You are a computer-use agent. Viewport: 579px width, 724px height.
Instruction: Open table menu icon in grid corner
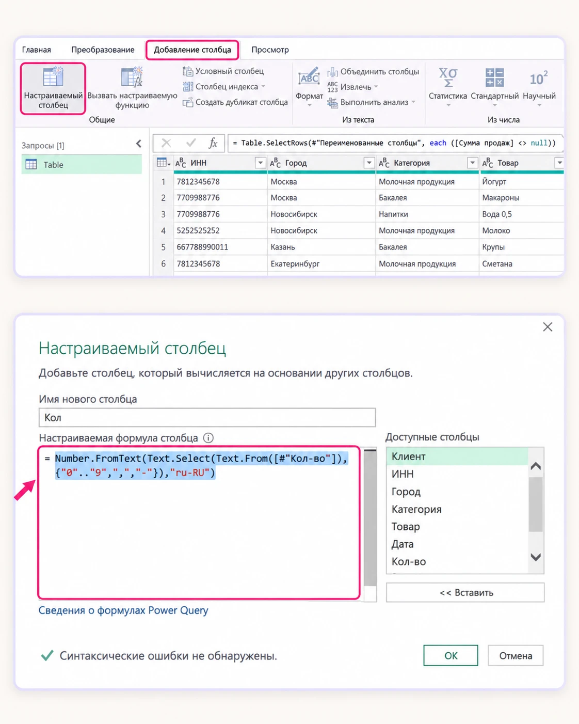coord(163,163)
